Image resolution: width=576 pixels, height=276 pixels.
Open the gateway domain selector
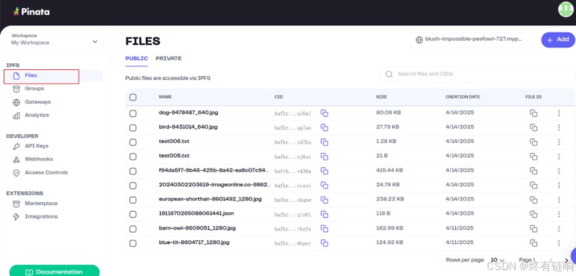point(472,40)
